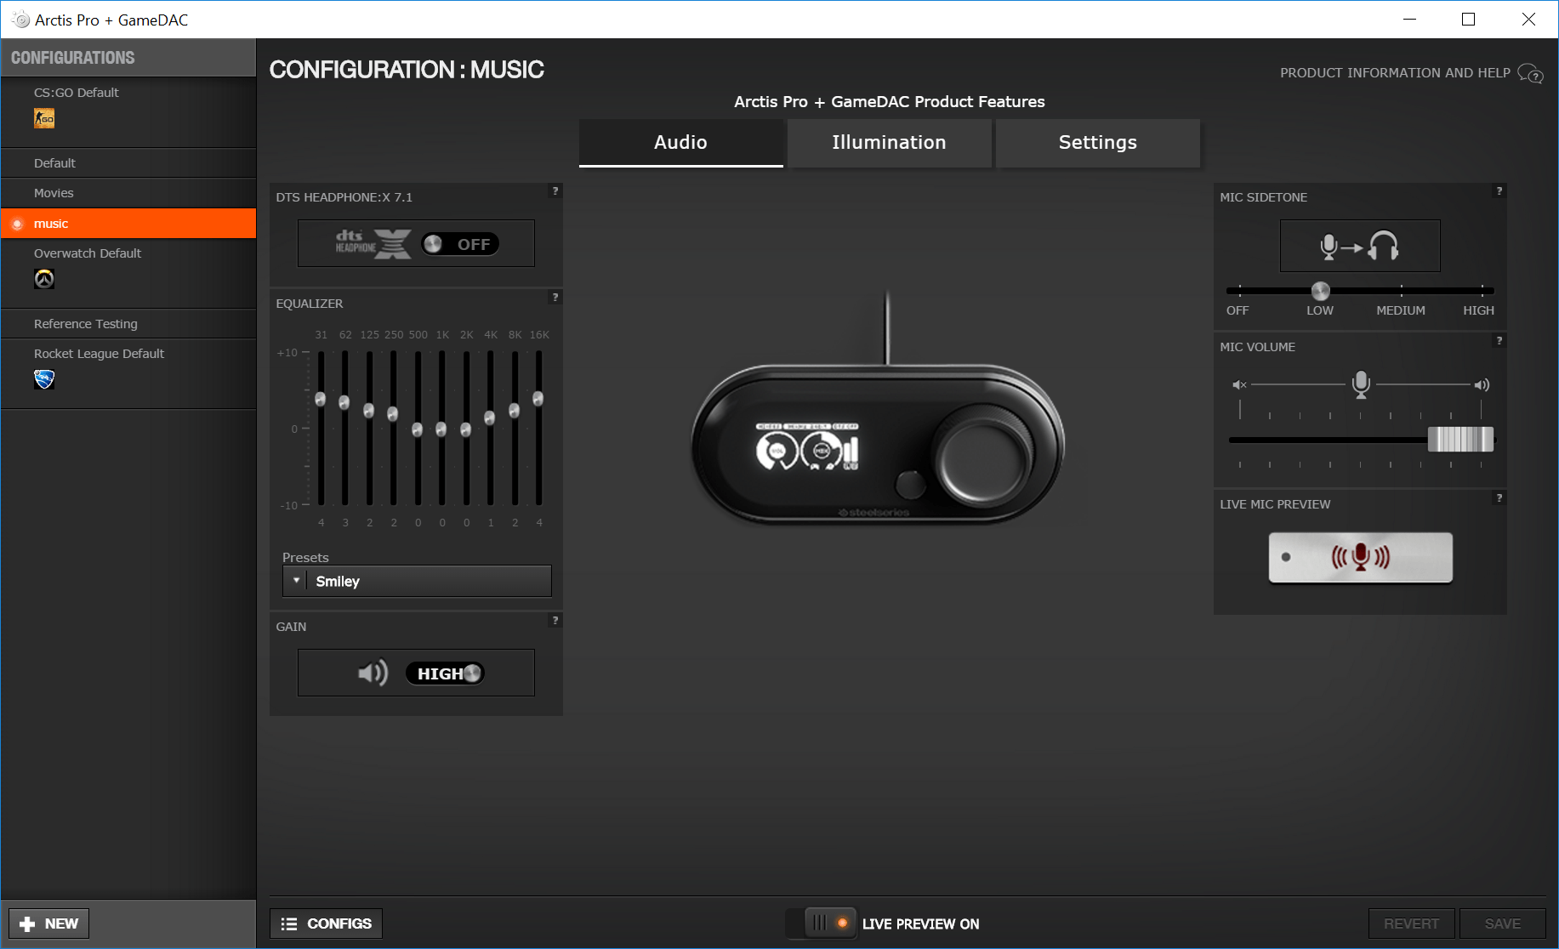The image size is (1559, 949).
Task: Click the CS:GO game icon
Action: [x=44, y=119]
